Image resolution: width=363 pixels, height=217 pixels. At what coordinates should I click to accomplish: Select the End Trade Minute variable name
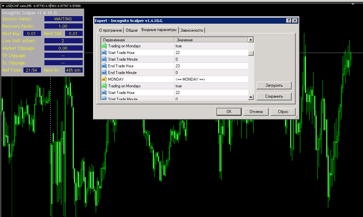pyautogui.click(x=122, y=73)
